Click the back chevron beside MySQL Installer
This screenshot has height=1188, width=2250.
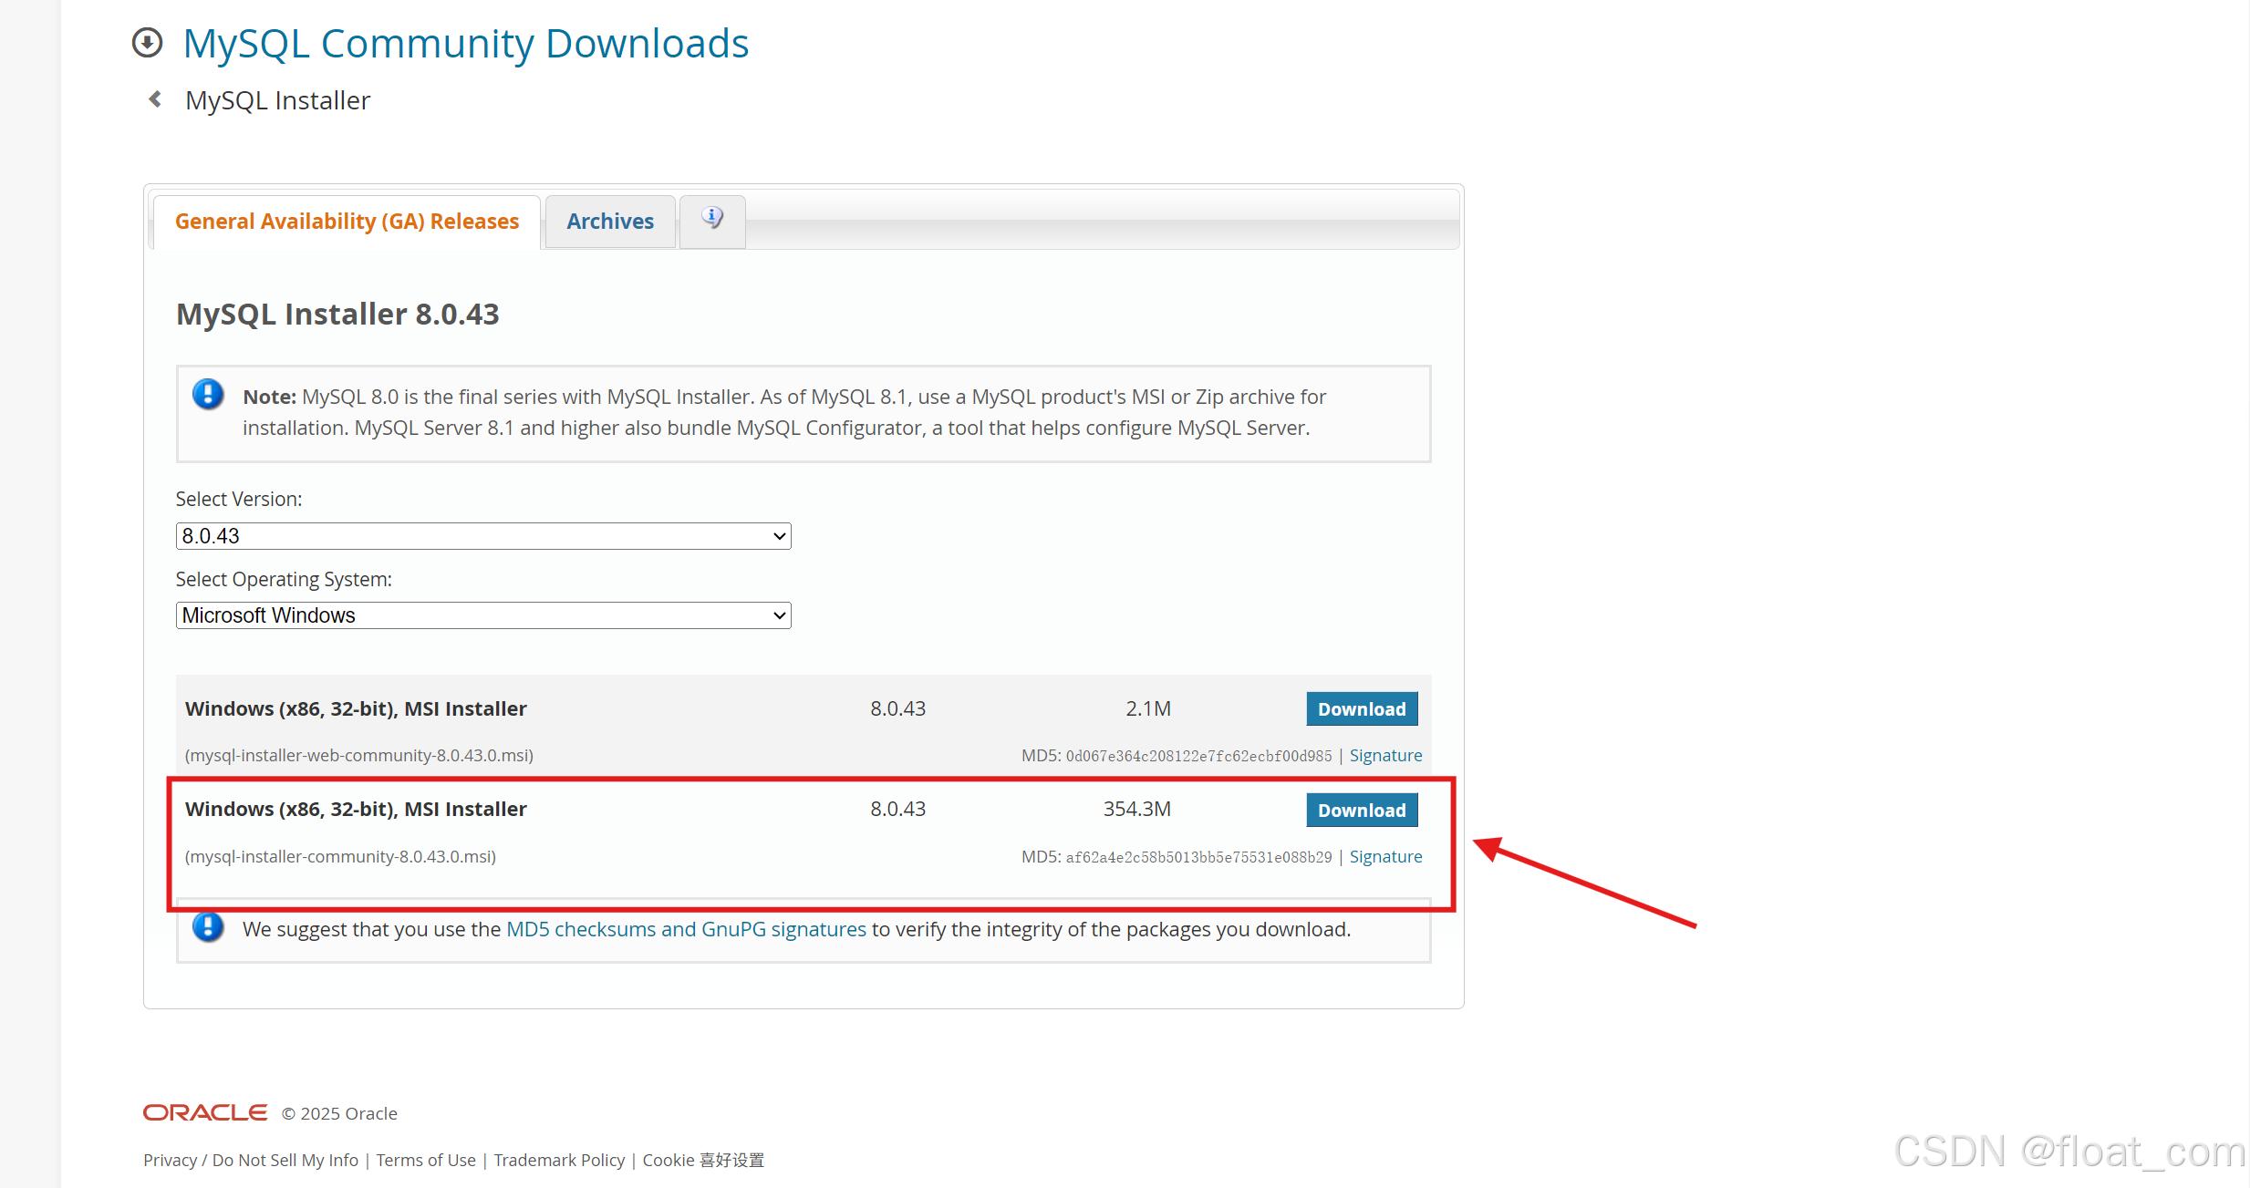tap(155, 98)
